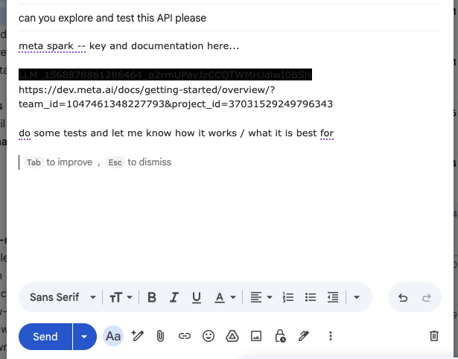Discard draft with the trash icon

[434, 336]
